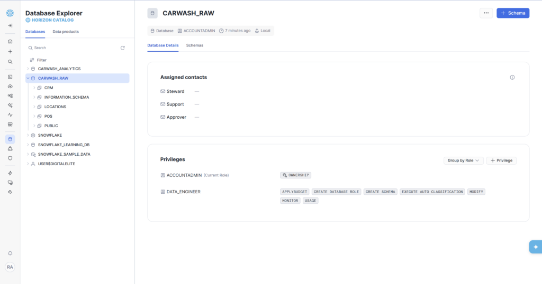Refresh the database list
The height and width of the screenshot is (284, 542).
(122, 48)
